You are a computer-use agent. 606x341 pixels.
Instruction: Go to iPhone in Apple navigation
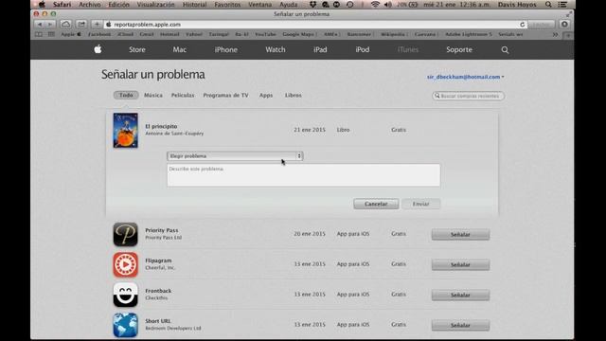[x=225, y=49]
